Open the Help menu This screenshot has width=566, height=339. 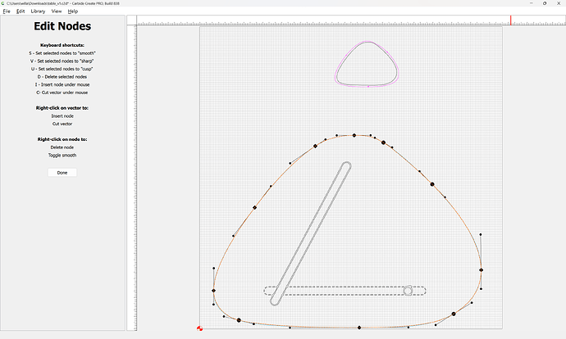[73, 11]
